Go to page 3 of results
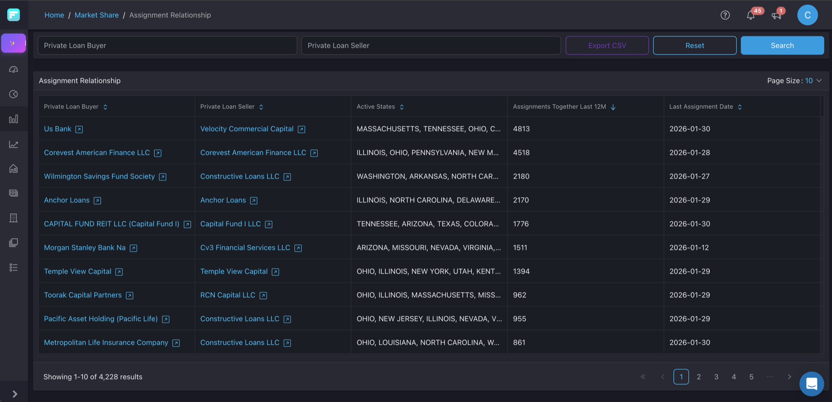Image resolution: width=832 pixels, height=402 pixels. point(716,377)
